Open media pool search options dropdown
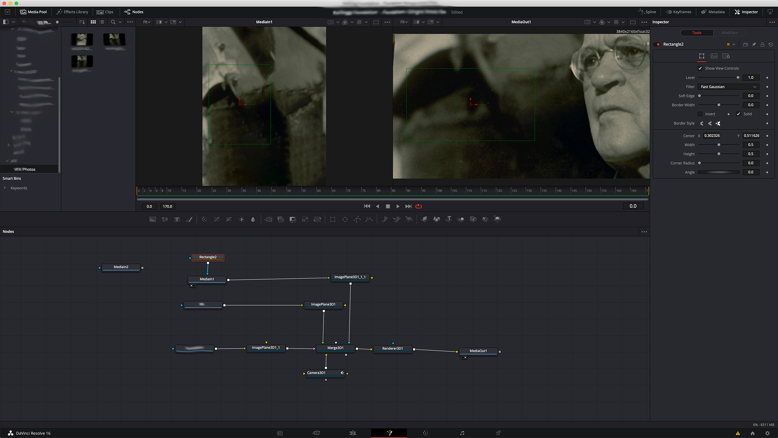Image resolution: width=778 pixels, height=438 pixels. (x=120, y=22)
